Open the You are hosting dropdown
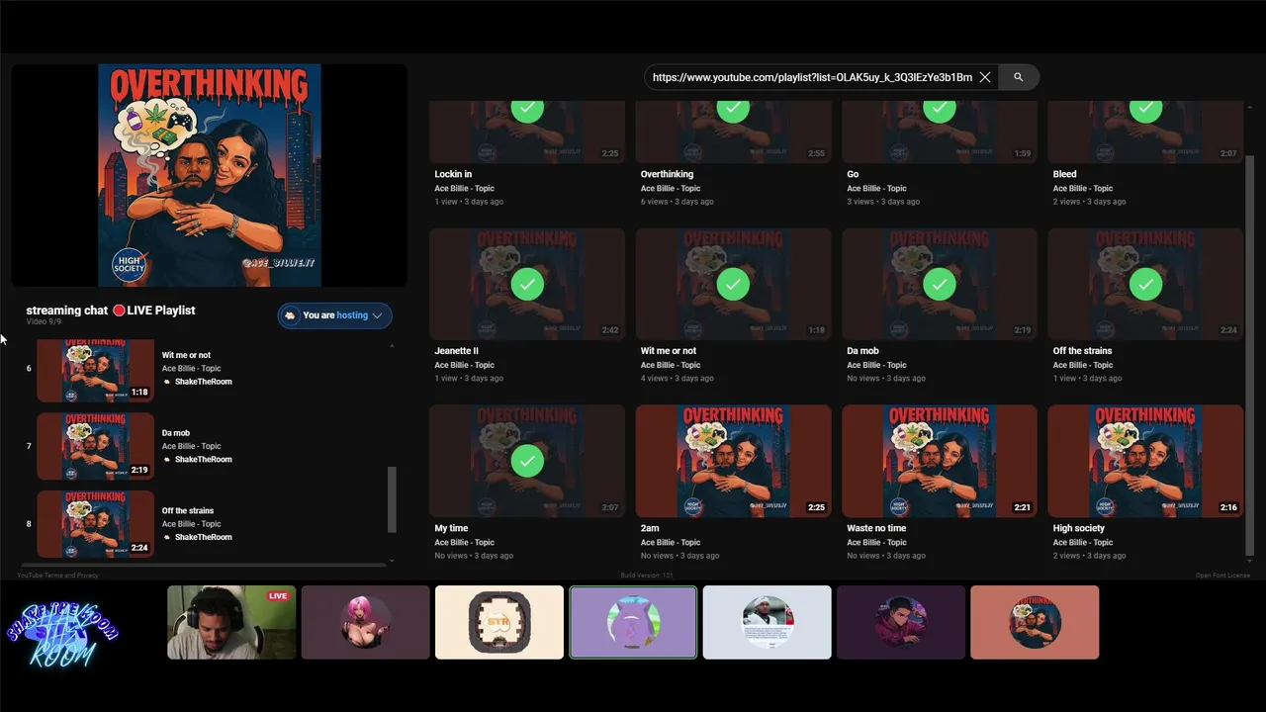The width and height of the screenshot is (1266, 712). [x=335, y=315]
